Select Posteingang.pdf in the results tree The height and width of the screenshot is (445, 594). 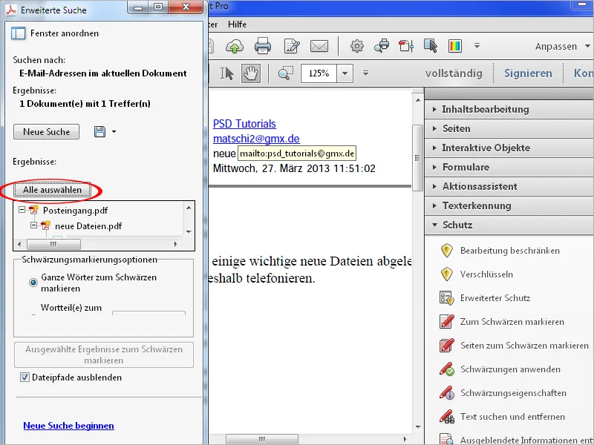76,211
